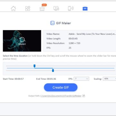Click the Create GIF button
Image resolution: width=116 pixels, height=116 pixels.
click(61, 87)
